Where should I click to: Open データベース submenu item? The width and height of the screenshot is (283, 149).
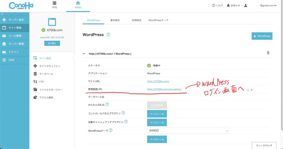[43, 74]
